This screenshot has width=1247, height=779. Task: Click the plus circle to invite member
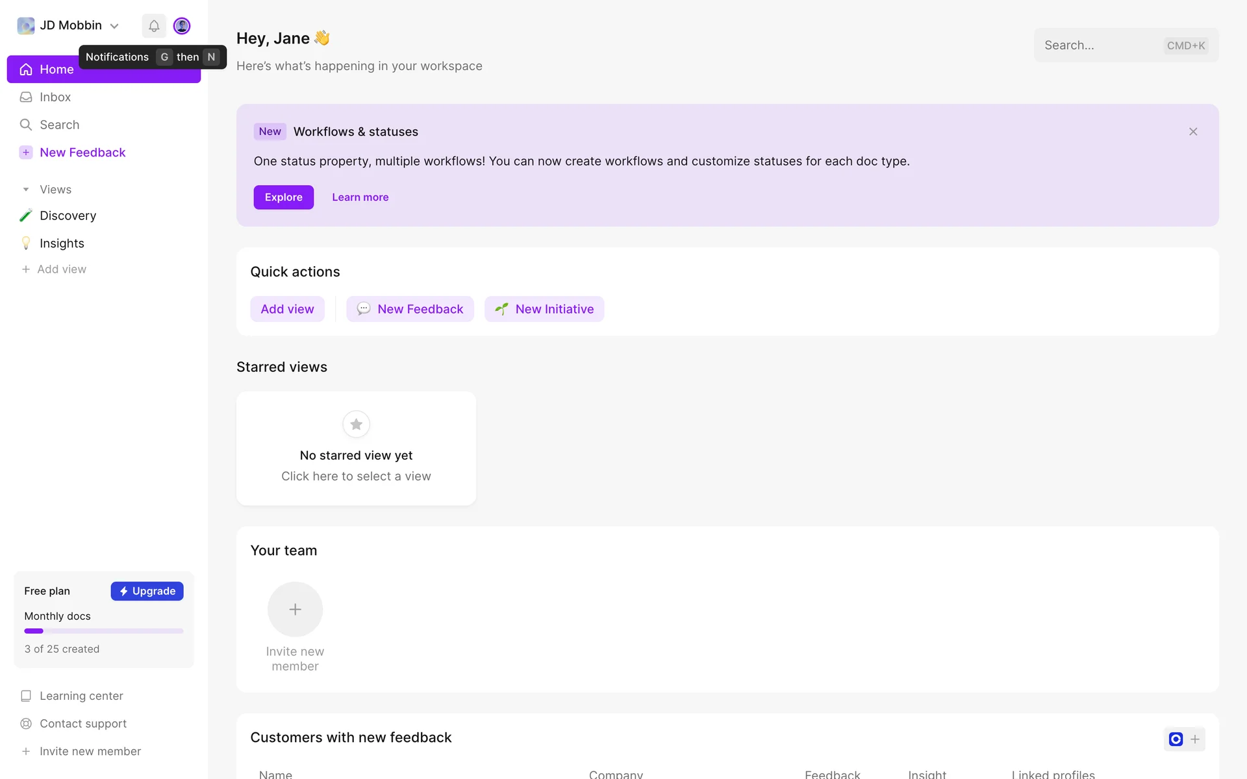tap(295, 609)
